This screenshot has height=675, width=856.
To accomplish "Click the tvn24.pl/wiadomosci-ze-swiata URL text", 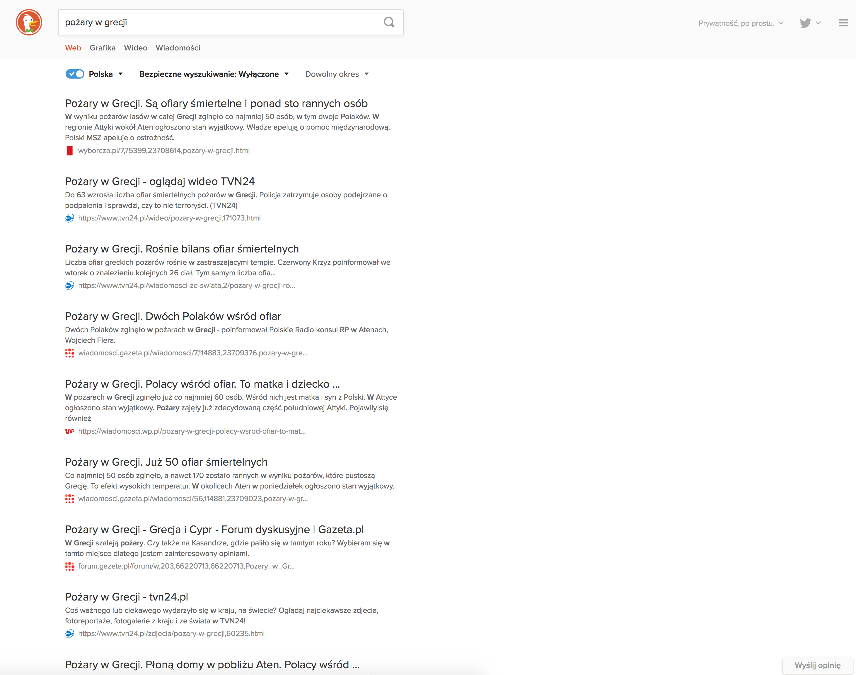I will 186,286.
